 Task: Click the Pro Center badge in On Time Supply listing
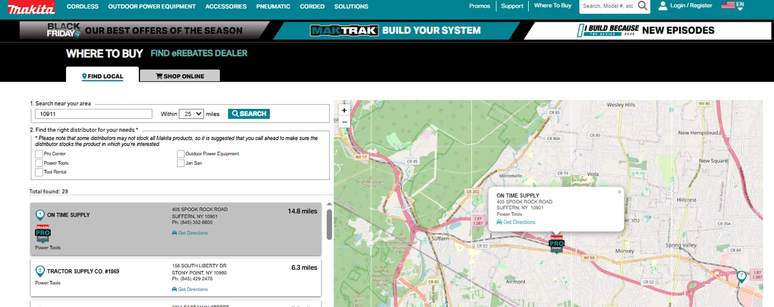pos(43,234)
